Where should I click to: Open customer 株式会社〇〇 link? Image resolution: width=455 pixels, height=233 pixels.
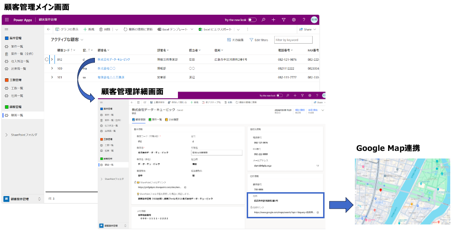pos(106,68)
